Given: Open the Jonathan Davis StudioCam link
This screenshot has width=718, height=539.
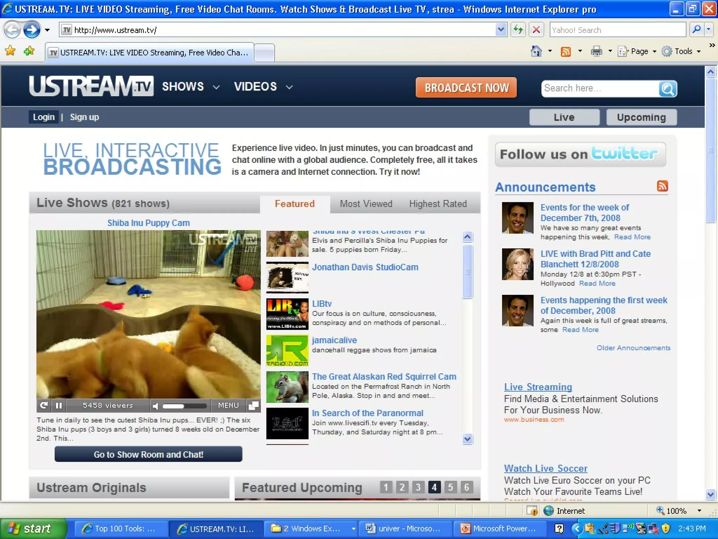Looking at the screenshot, I should tap(365, 267).
